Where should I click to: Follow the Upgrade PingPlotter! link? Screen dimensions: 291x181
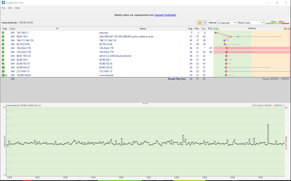click(x=165, y=15)
